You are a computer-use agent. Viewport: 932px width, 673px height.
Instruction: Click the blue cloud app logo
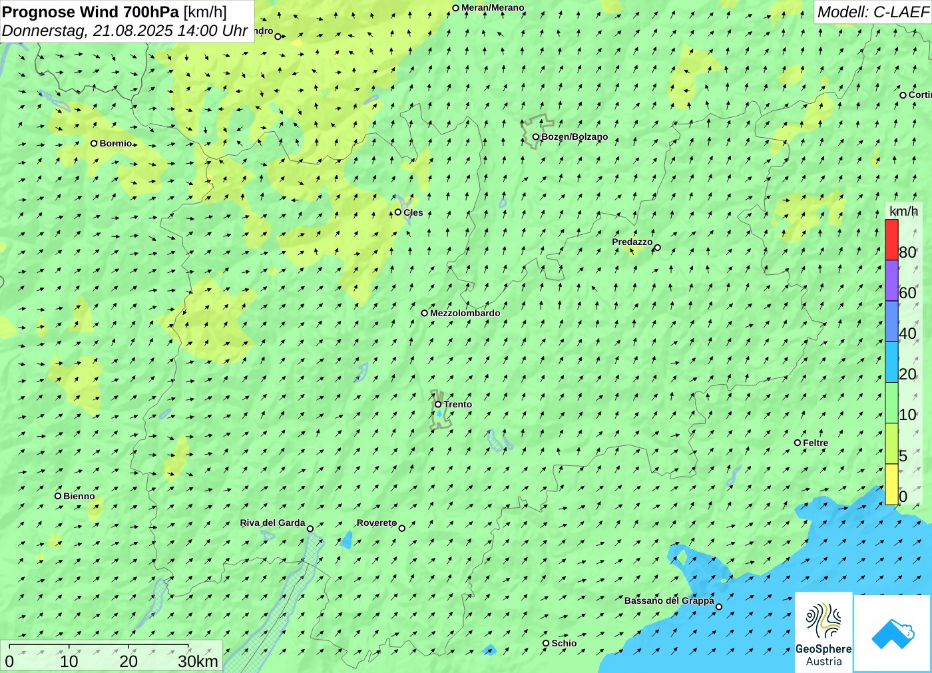tap(893, 633)
